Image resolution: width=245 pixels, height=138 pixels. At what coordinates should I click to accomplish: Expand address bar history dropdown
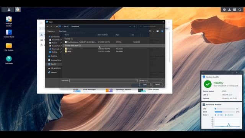[130, 26]
